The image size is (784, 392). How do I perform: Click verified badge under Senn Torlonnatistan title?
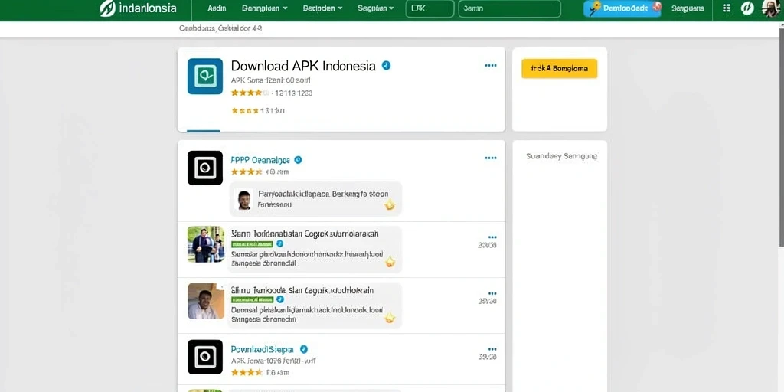[280, 243]
